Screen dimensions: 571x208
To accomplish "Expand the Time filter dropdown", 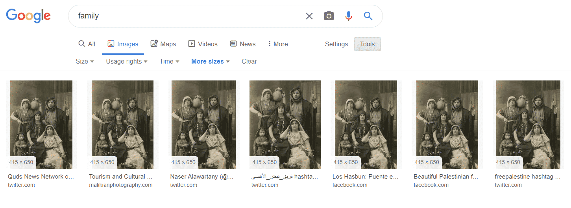I will [x=169, y=61].
